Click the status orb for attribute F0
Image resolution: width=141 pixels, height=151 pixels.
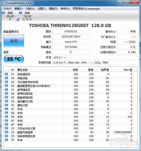coord(6,140)
